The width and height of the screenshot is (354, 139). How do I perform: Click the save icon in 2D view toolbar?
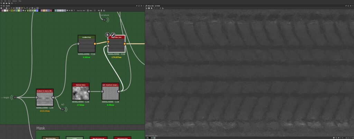(149, 8)
